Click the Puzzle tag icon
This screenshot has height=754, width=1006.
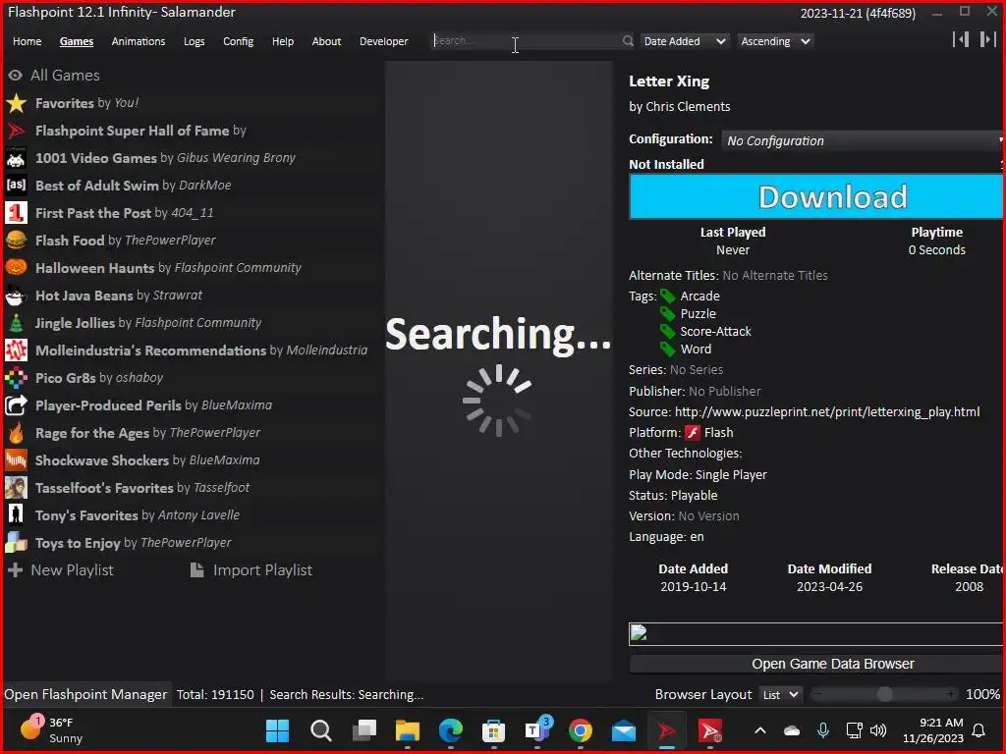[x=668, y=313]
